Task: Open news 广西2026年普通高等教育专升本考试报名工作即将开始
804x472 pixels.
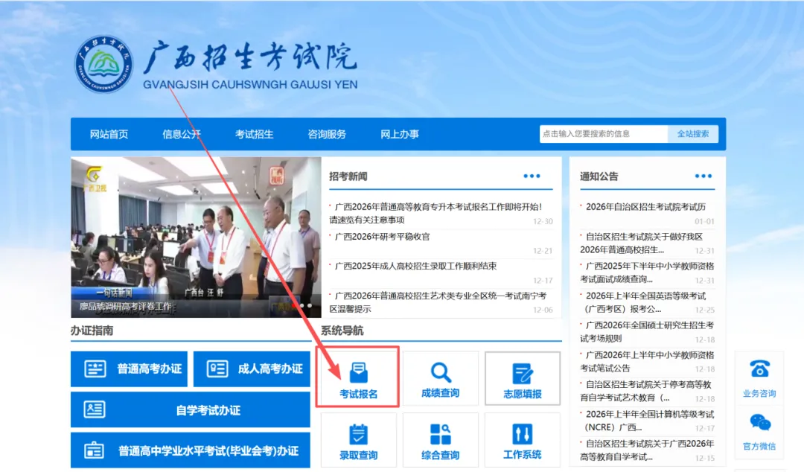Action: pos(435,213)
